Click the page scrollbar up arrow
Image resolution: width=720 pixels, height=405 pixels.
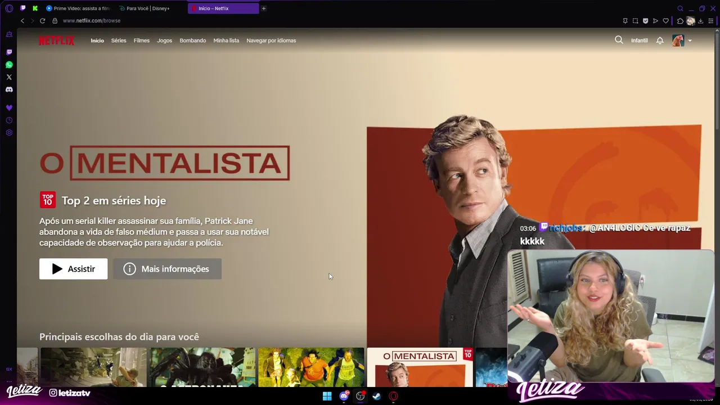[x=717, y=30]
